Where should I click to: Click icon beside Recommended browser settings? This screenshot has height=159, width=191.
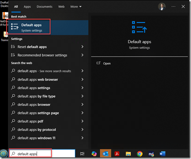pyautogui.click(x=13, y=55)
